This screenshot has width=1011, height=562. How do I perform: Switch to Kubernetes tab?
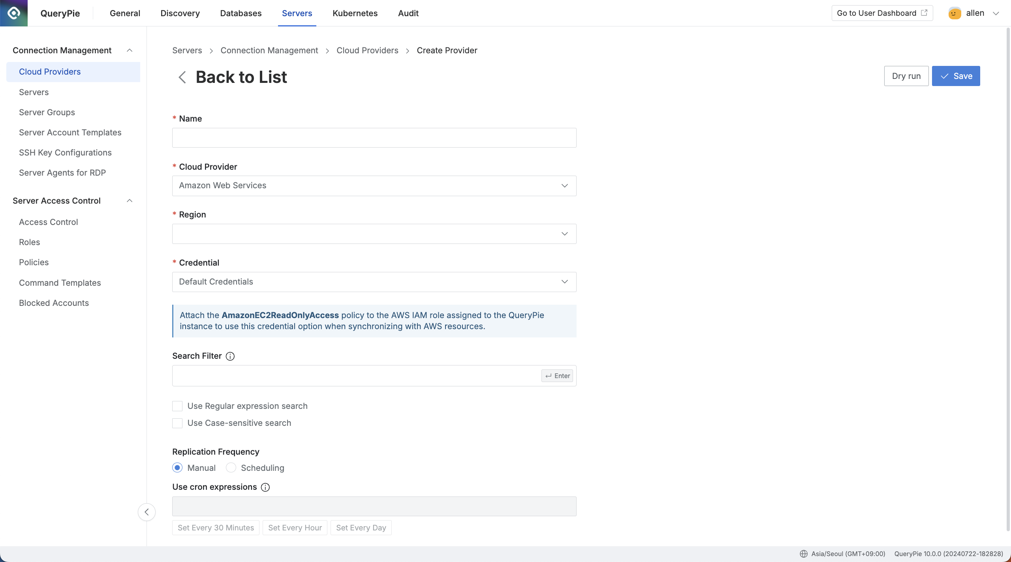click(355, 13)
